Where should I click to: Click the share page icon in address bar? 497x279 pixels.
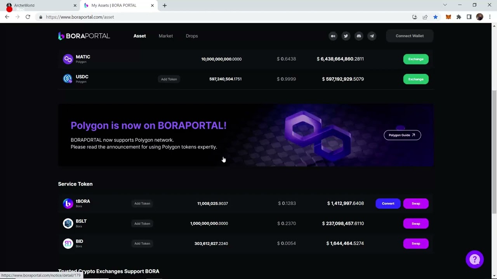click(x=425, y=17)
